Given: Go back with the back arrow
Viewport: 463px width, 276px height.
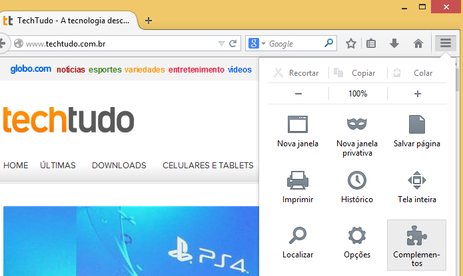Looking at the screenshot, I should point(3,43).
